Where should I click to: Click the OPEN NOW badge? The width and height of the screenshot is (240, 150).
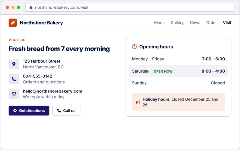pos(163,71)
